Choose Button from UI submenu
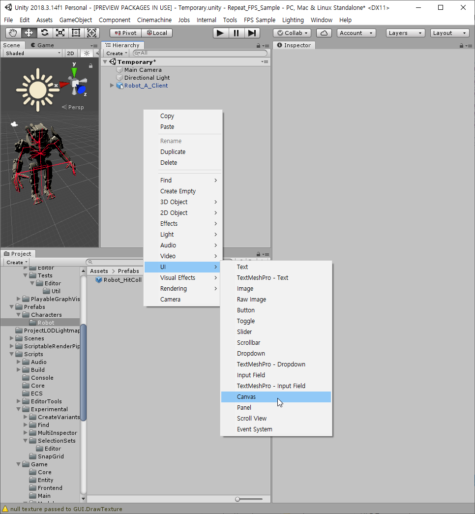 276,310
